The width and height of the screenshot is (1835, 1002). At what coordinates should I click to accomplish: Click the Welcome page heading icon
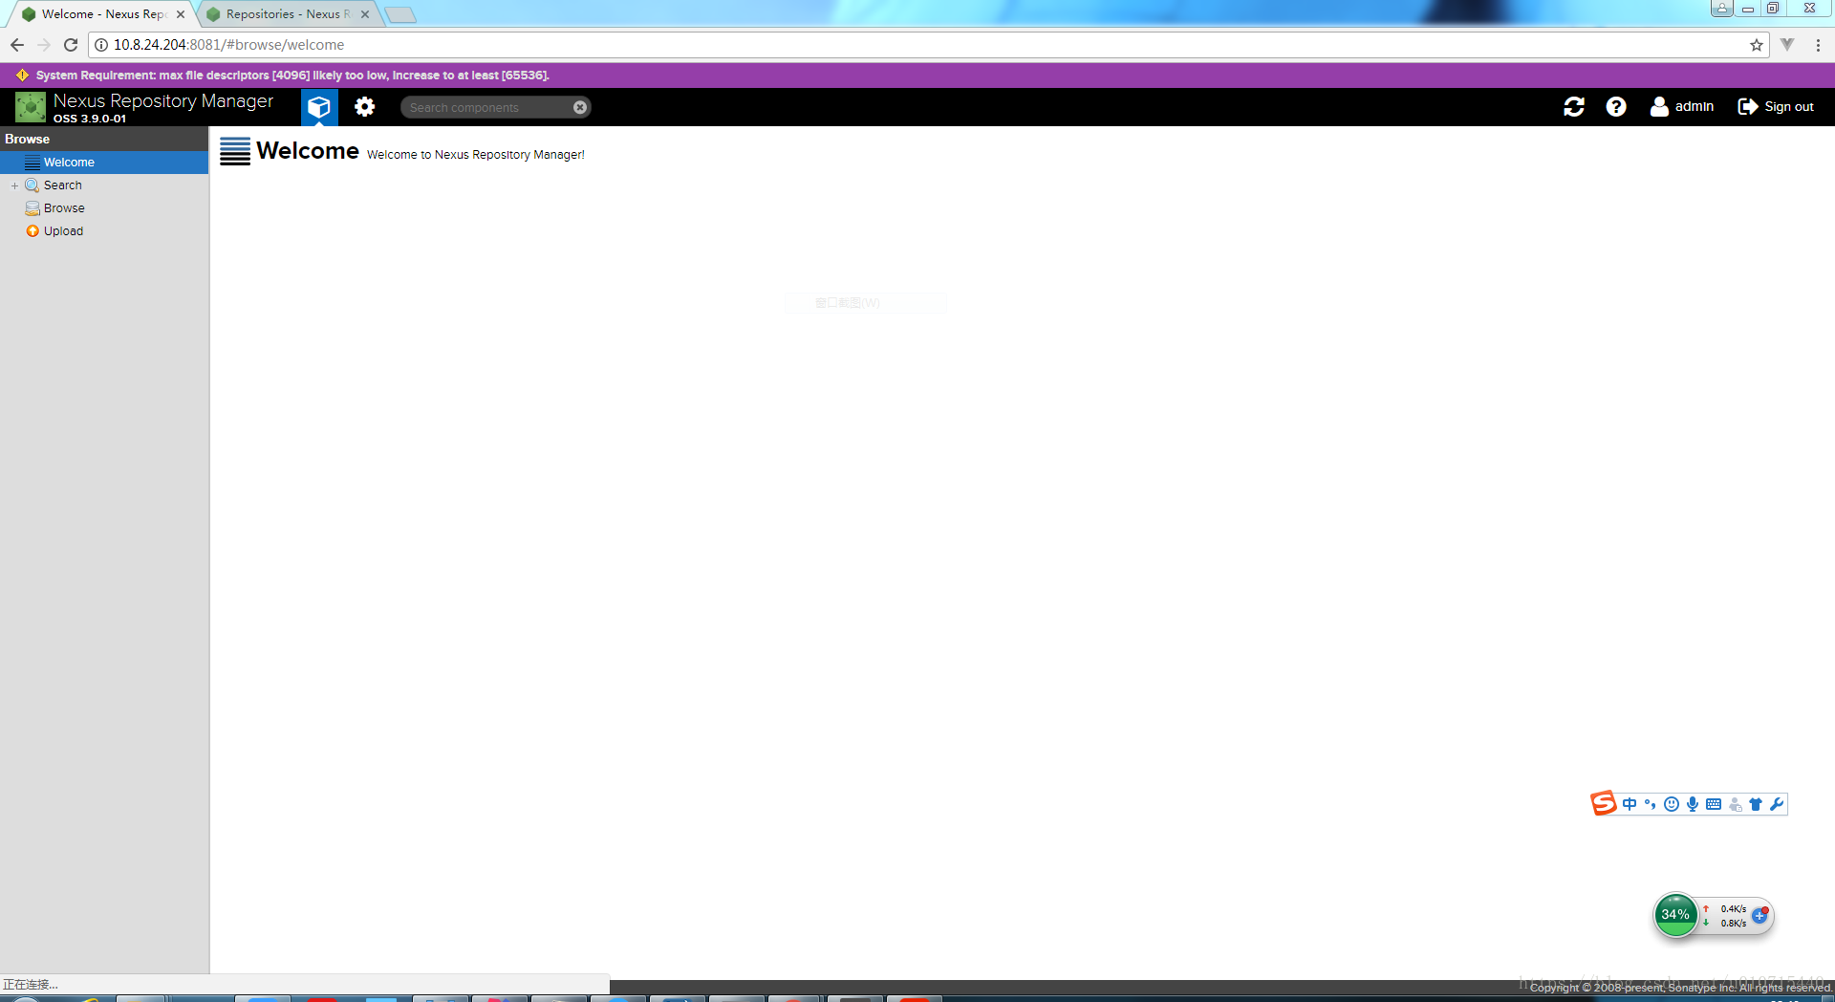[x=235, y=151]
